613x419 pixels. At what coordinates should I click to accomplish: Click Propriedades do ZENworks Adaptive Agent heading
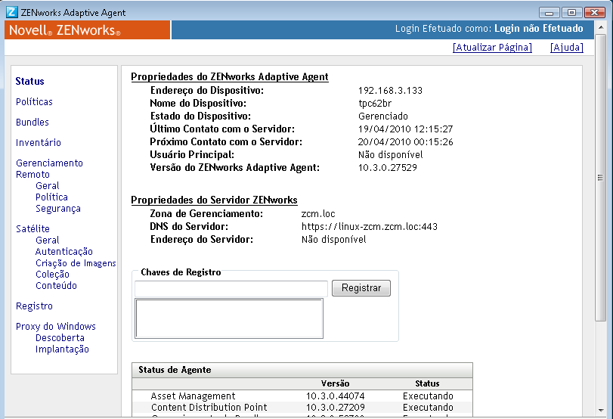coord(230,76)
